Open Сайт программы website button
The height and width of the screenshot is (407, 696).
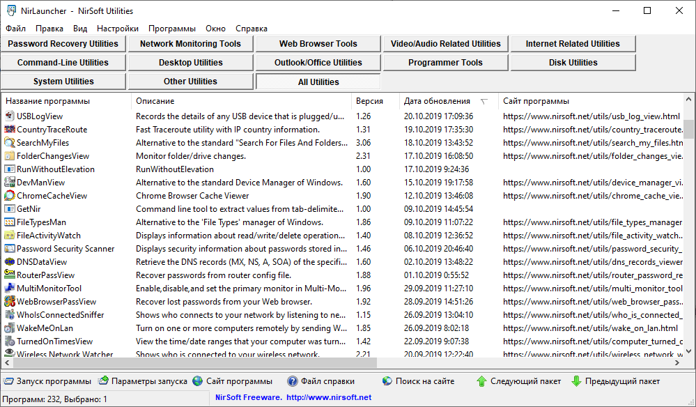(233, 381)
